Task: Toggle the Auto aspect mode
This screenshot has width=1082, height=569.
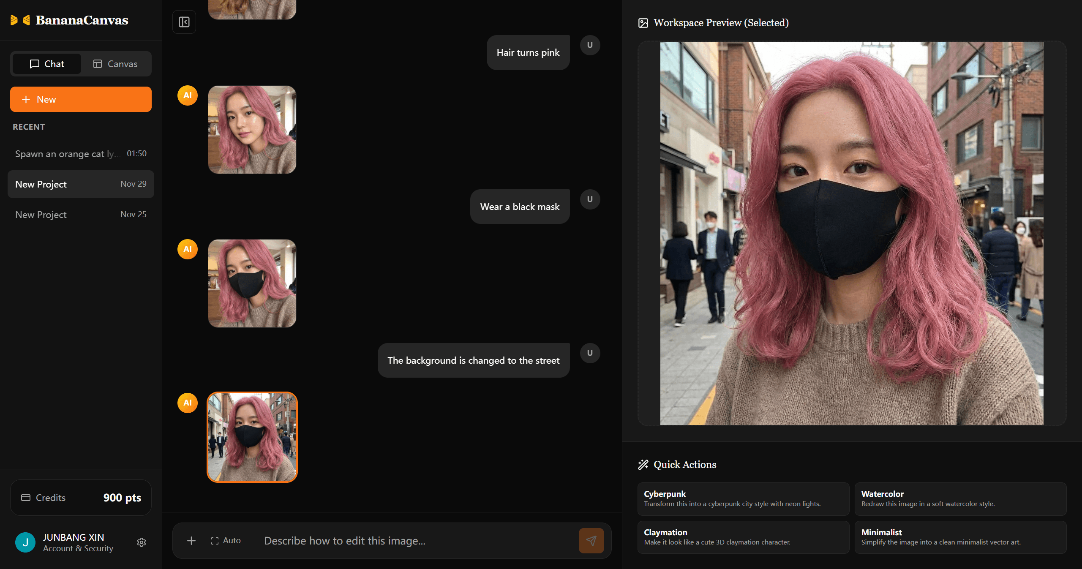Action: pyautogui.click(x=226, y=541)
